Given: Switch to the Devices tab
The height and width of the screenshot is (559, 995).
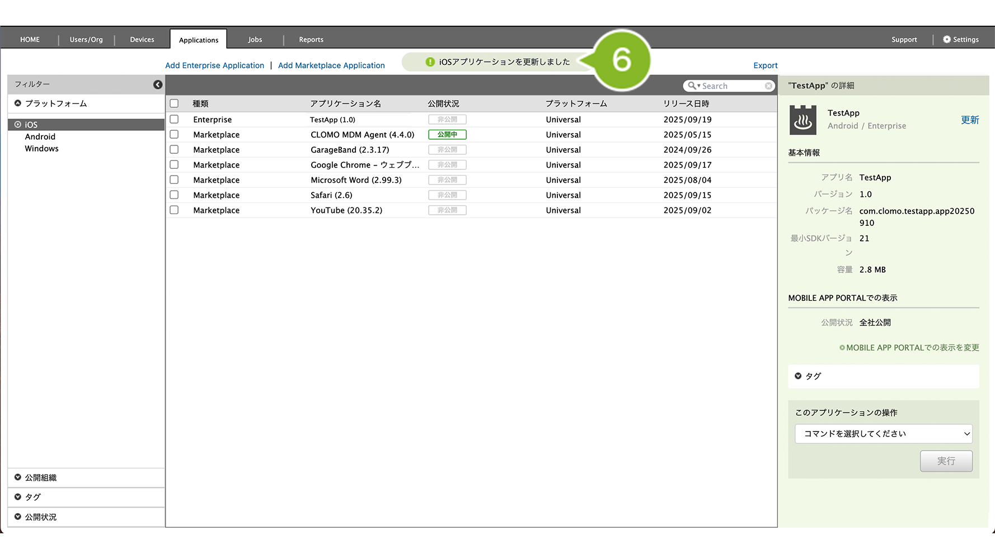Looking at the screenshot, I should click(142, 40).
